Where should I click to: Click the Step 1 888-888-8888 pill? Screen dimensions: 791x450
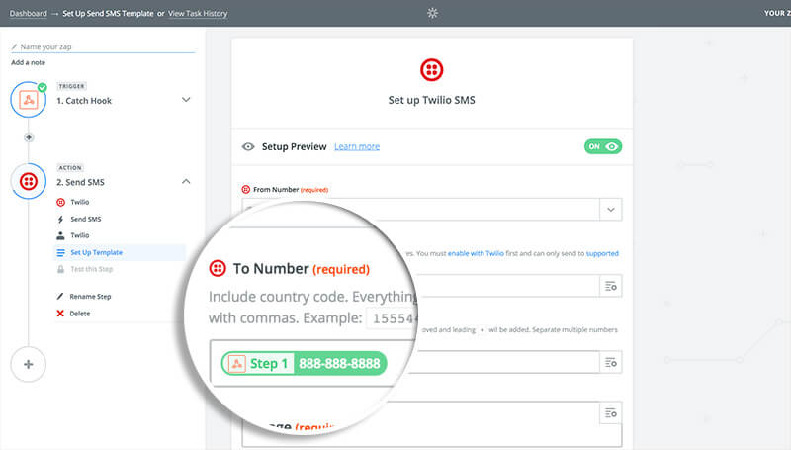[305, 363]
